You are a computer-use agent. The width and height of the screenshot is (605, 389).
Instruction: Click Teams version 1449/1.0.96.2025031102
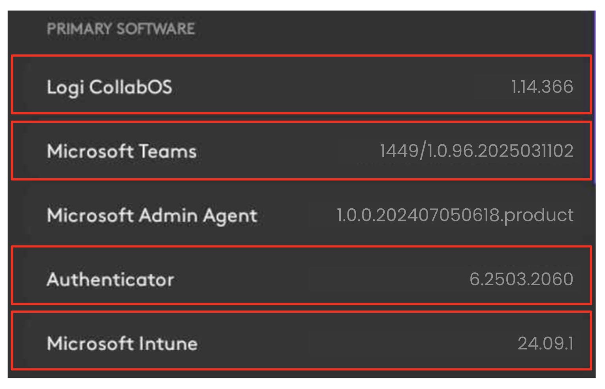[476, 151]
